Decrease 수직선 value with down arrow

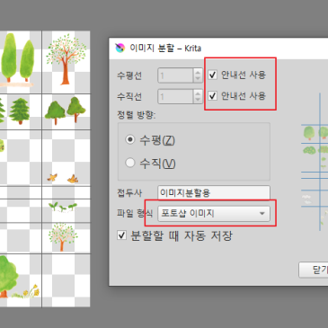[x=198, y=100]
